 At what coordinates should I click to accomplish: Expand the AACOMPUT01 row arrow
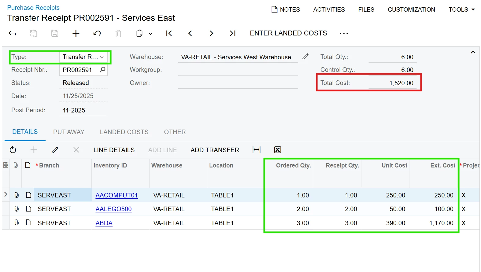[x=6, y=194]
